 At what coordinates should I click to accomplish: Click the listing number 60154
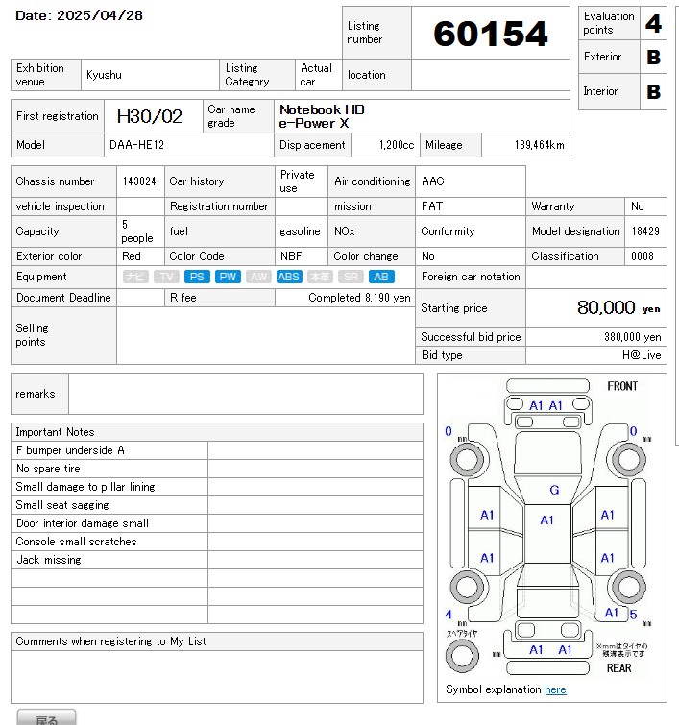point(491,34)
